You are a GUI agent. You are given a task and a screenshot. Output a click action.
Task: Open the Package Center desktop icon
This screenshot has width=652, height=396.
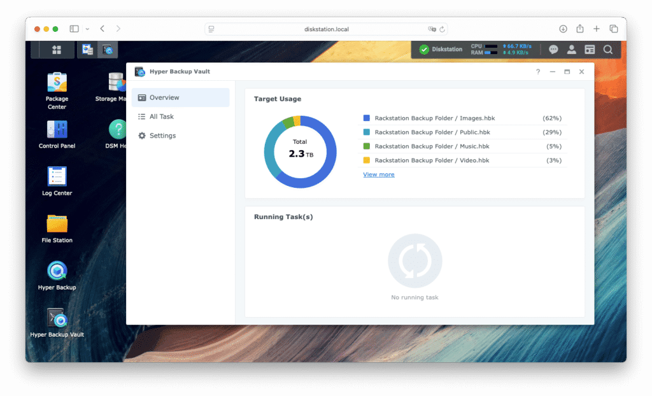click(x=57, y=83)
